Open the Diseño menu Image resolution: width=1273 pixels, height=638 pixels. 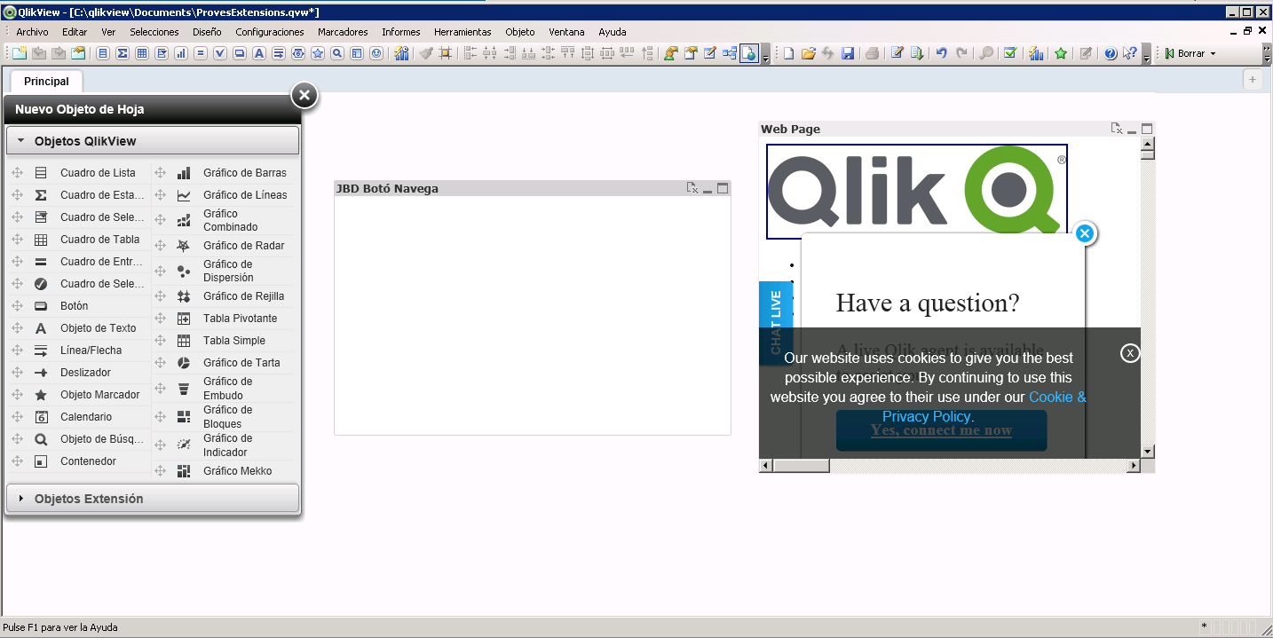pyautogui.click(x=207, y=32)
